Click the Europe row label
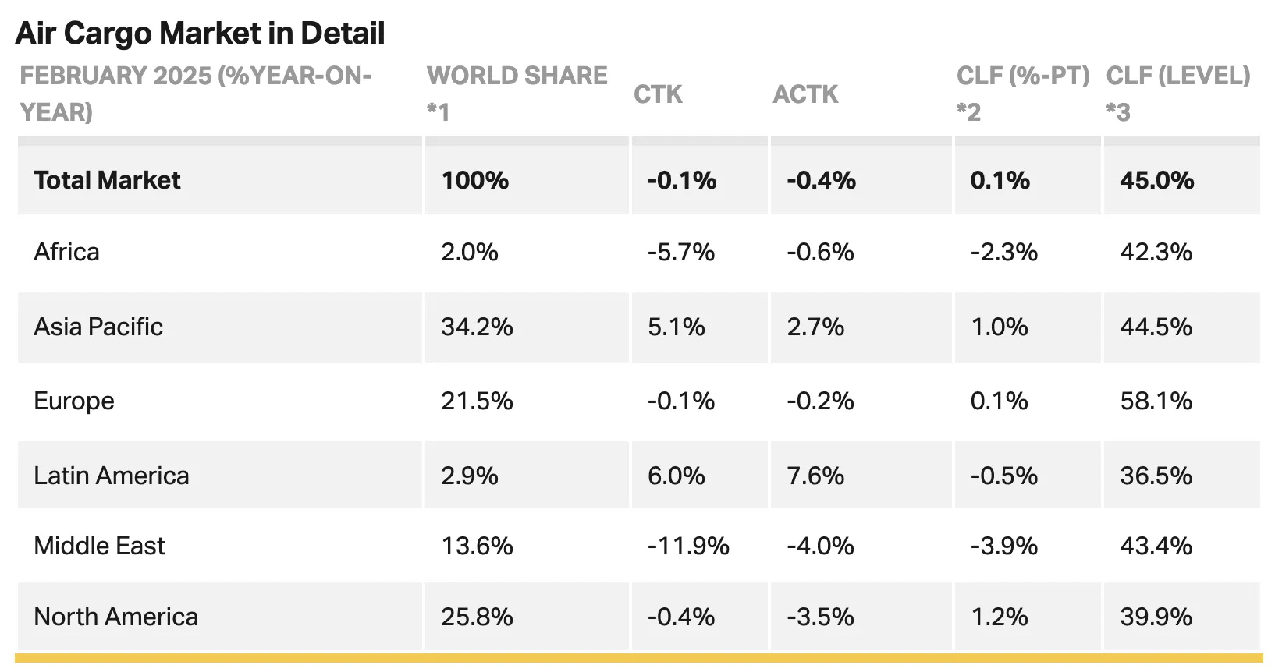Viewport: 1275px width, 672px height. tap(74, 401)
